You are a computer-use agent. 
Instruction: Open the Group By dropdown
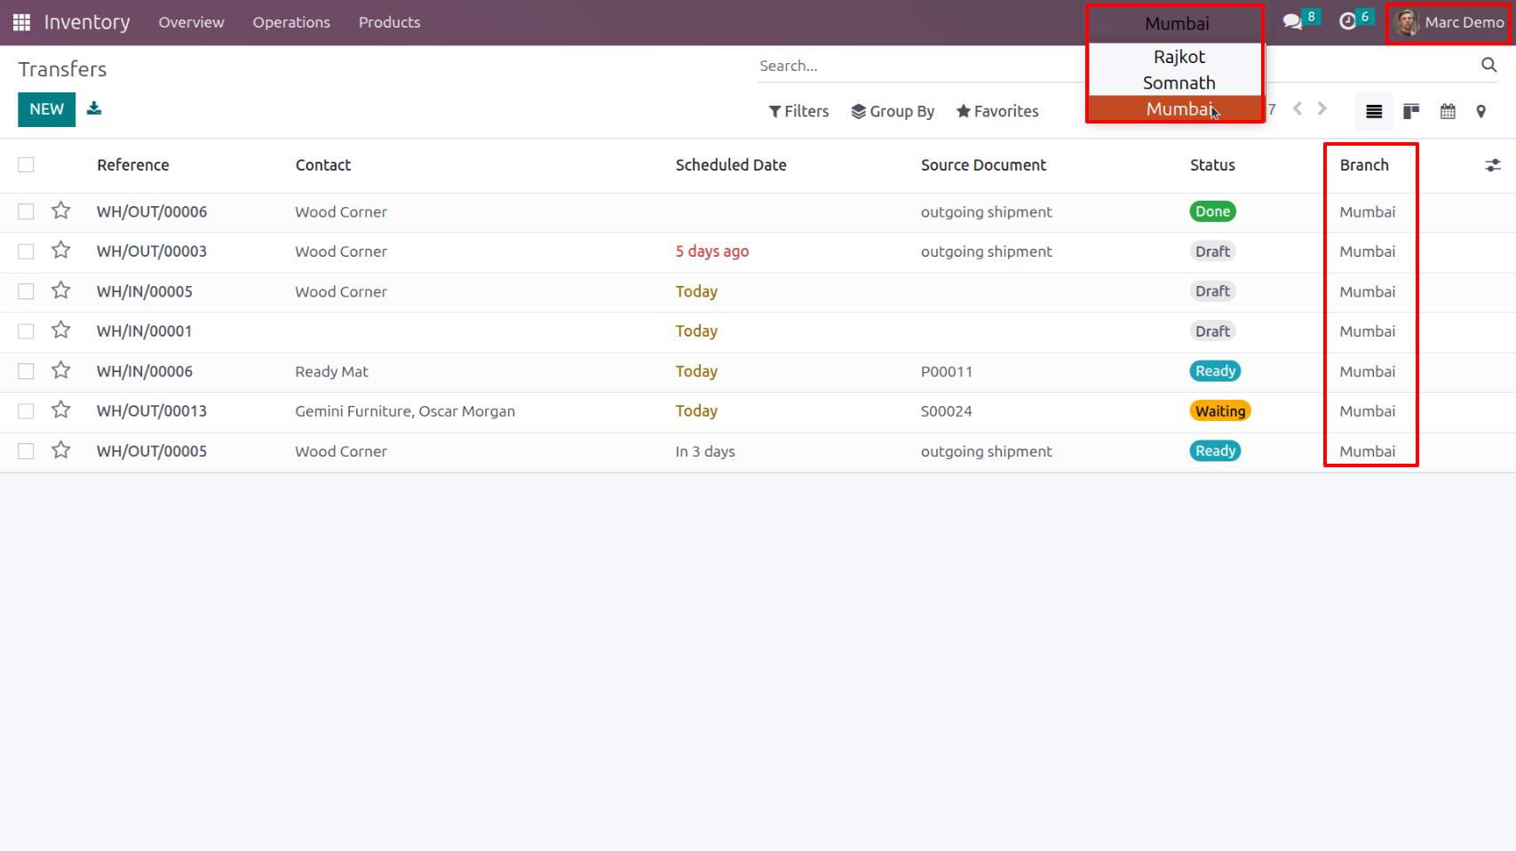[x=893, y=111]
